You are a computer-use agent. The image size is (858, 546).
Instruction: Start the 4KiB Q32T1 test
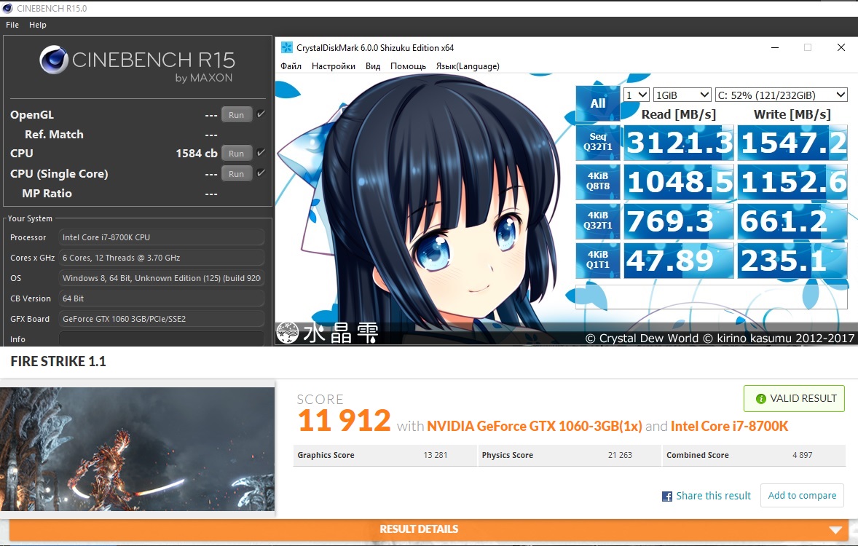point(597,221)
